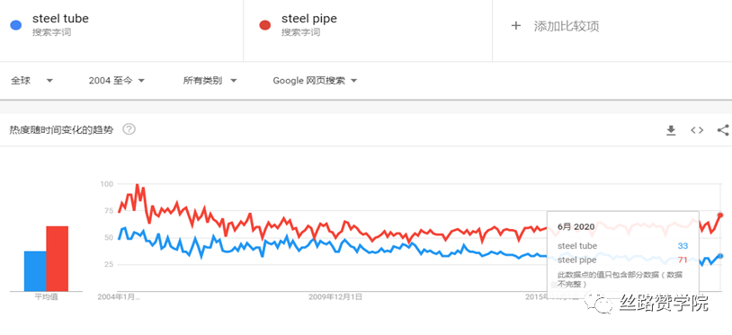This screenshot has height=335, width=732.
Task: Click the red steel pipe dot
Action: pyautogui.click(x=265, y=25)
